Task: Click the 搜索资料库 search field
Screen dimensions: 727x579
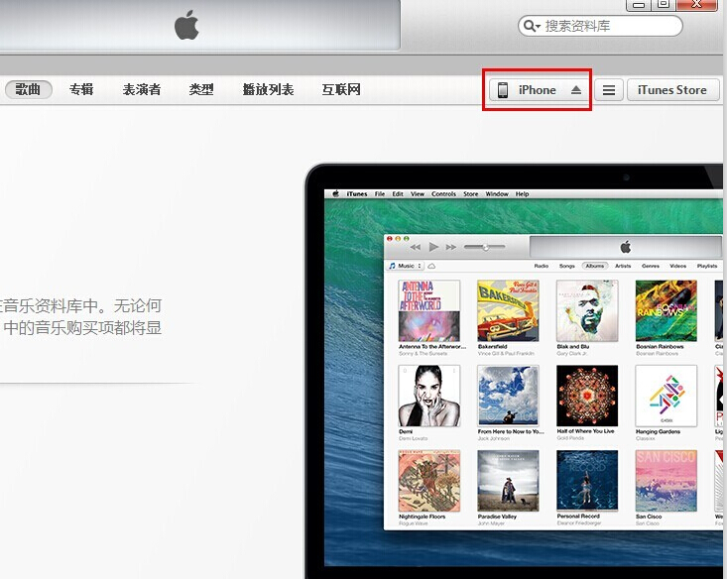Action: click(x=600, y=26)
